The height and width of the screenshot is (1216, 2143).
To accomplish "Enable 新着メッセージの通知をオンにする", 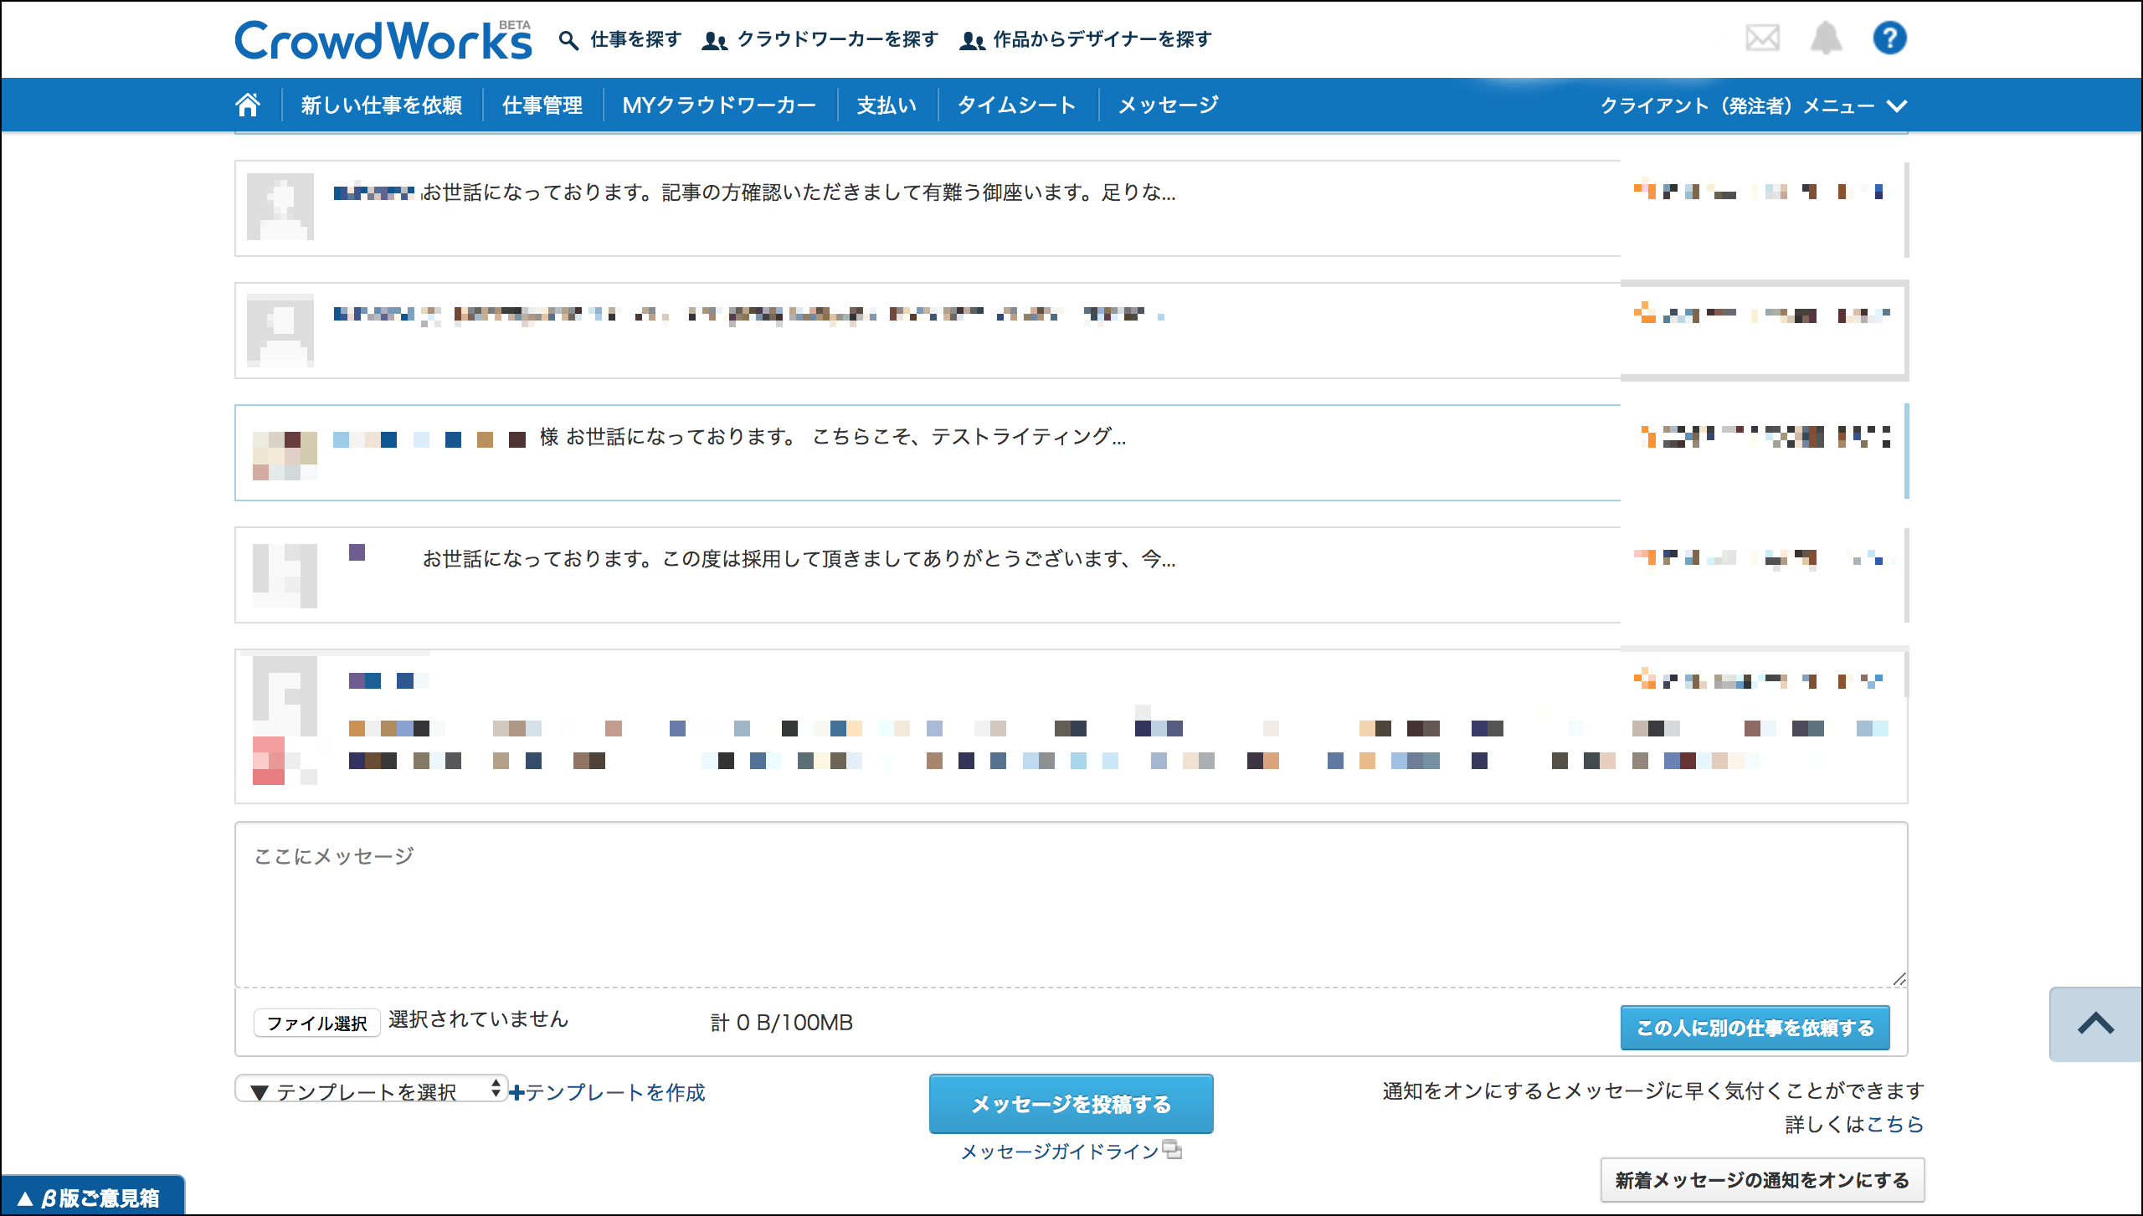I will click(x=1762, y=1180).
